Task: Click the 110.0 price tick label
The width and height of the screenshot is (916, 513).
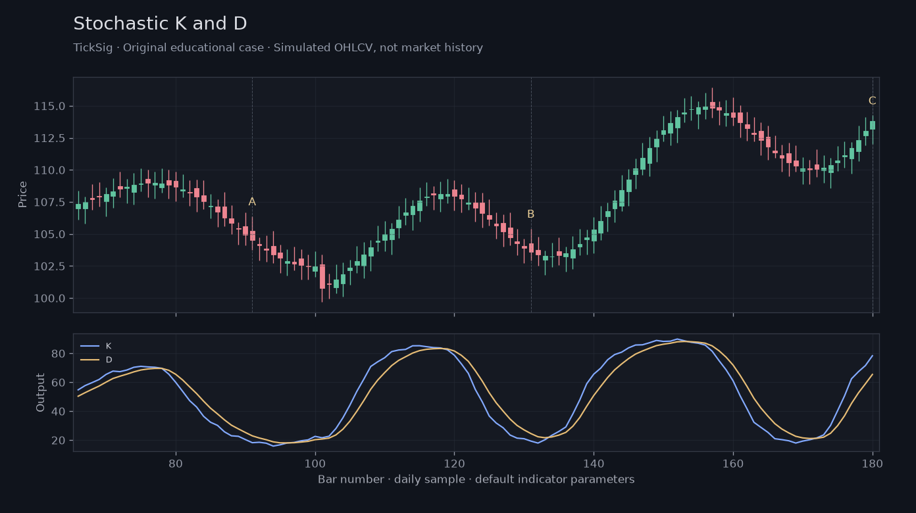Action: tap(51, 170)
